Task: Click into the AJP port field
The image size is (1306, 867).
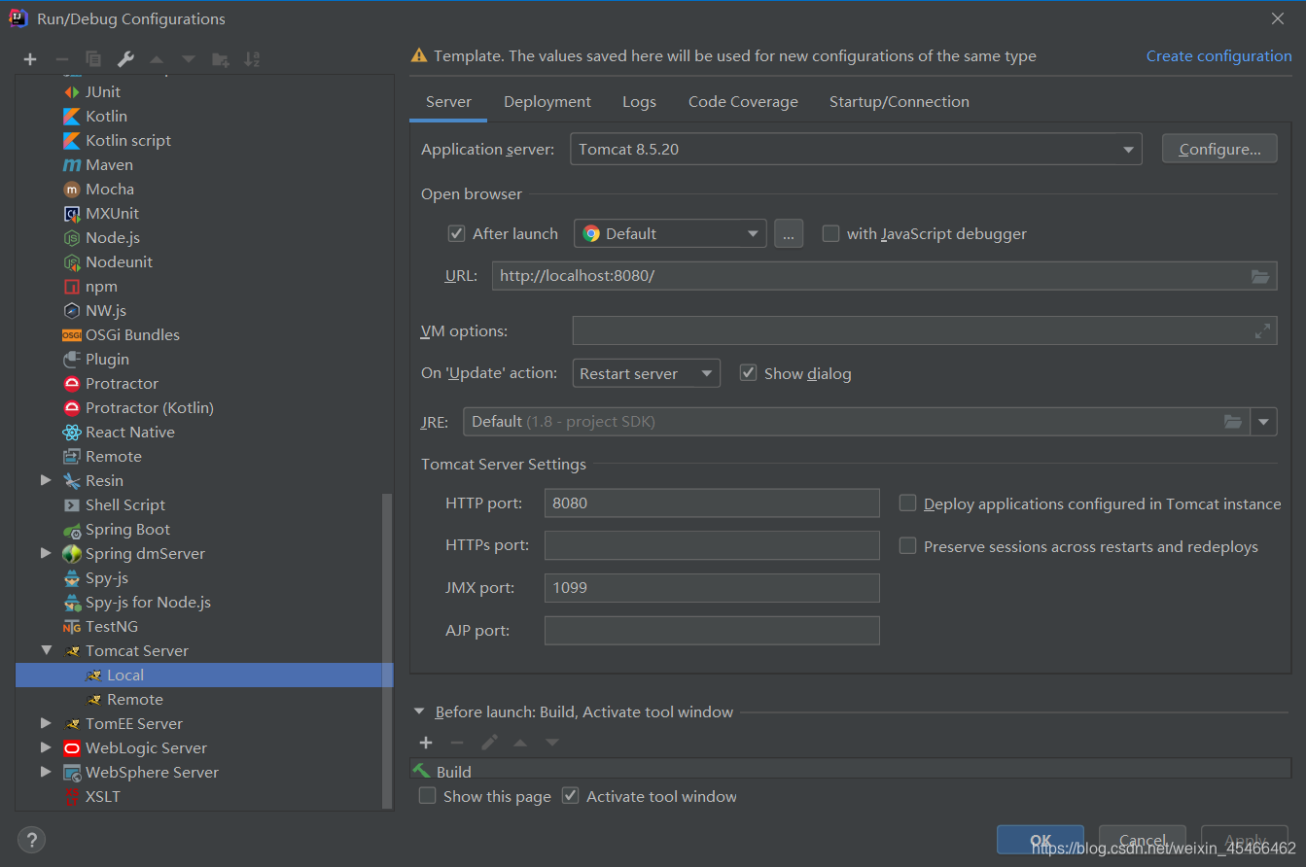Action: point(712,630)
